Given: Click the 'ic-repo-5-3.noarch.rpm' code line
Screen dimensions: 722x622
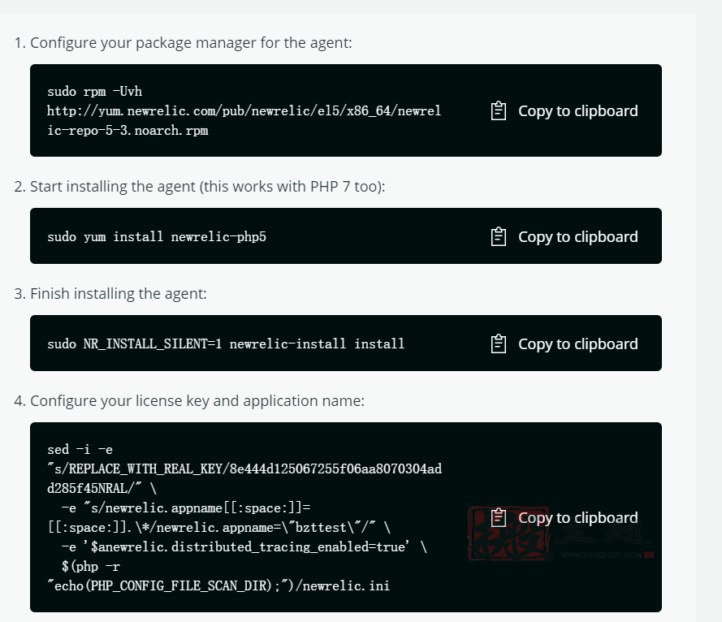Looking at the screenshot, I should click(128, 130).
